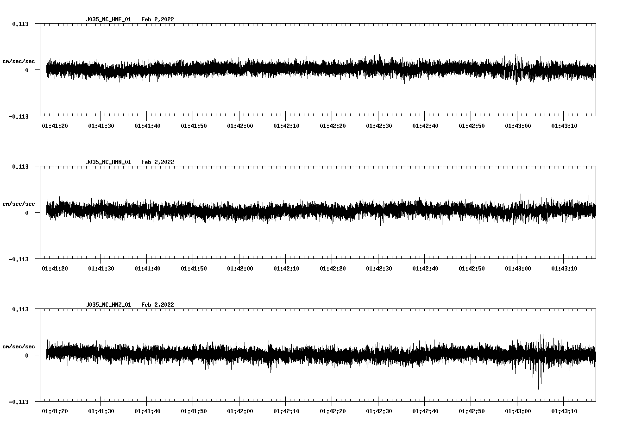Click the -0.113 lower limit on HNZ axis
This screenshot has height=428, width=629.
(19, 402)
